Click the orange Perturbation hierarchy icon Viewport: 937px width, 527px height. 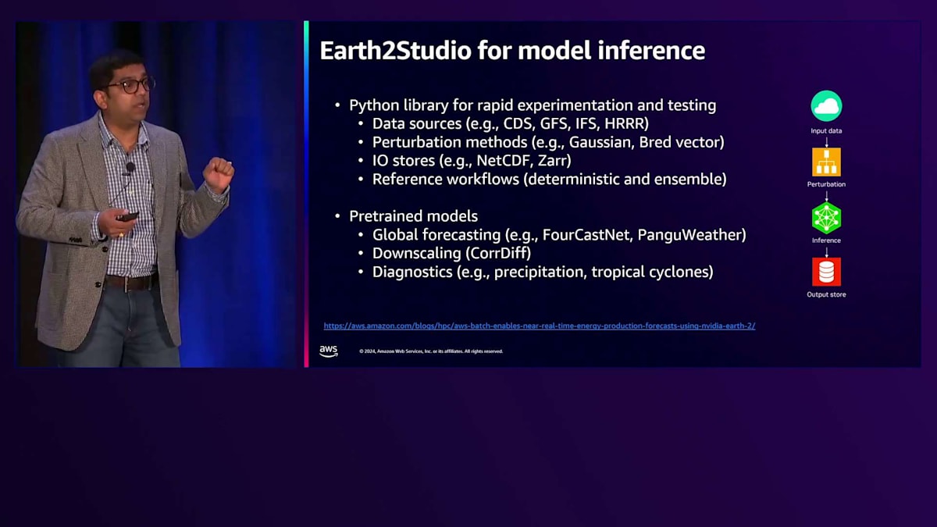point(826,162)
